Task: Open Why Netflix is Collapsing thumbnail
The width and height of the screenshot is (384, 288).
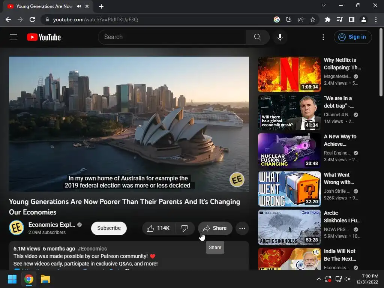Action: coord(289,74)
